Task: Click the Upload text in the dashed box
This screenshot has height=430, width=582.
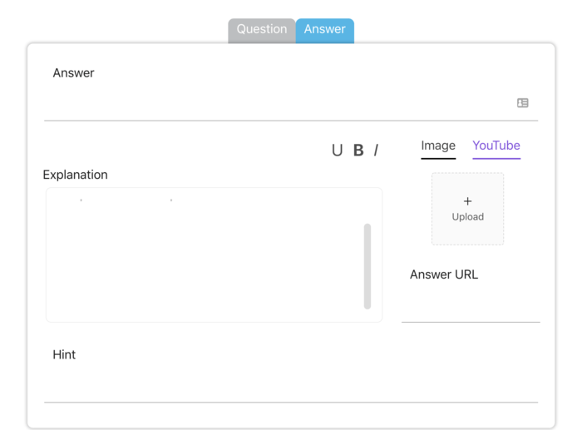Action: (x=467, y=217)
